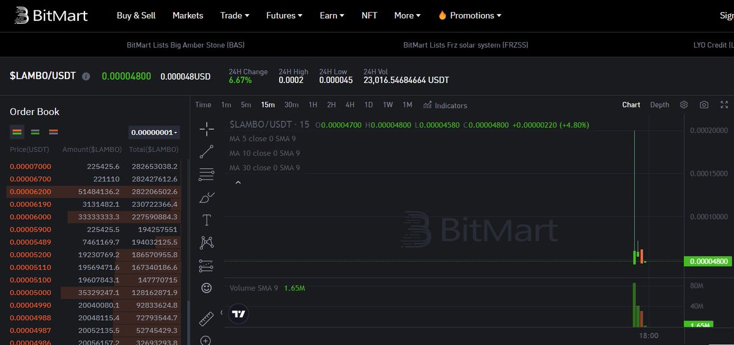Click the info icon beside $LAMBO/USDT
734x345 pixels.
coord(86,76)
